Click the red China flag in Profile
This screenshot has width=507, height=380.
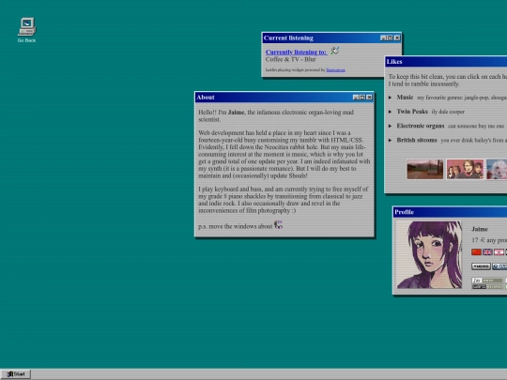[x=476, y=252]
